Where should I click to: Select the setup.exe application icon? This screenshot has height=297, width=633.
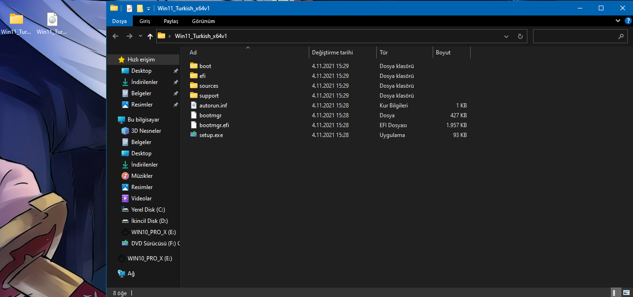tap(194, 135)
